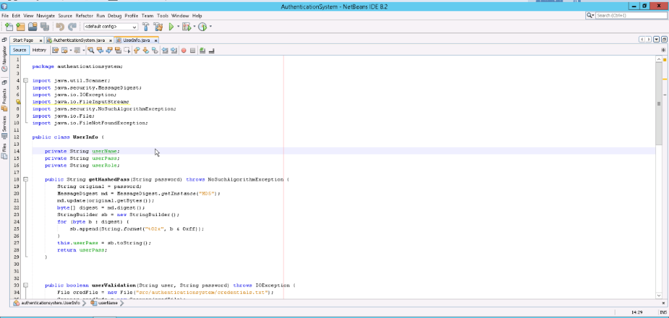Open the Debug Project dropdown arrow

(194, 27)
